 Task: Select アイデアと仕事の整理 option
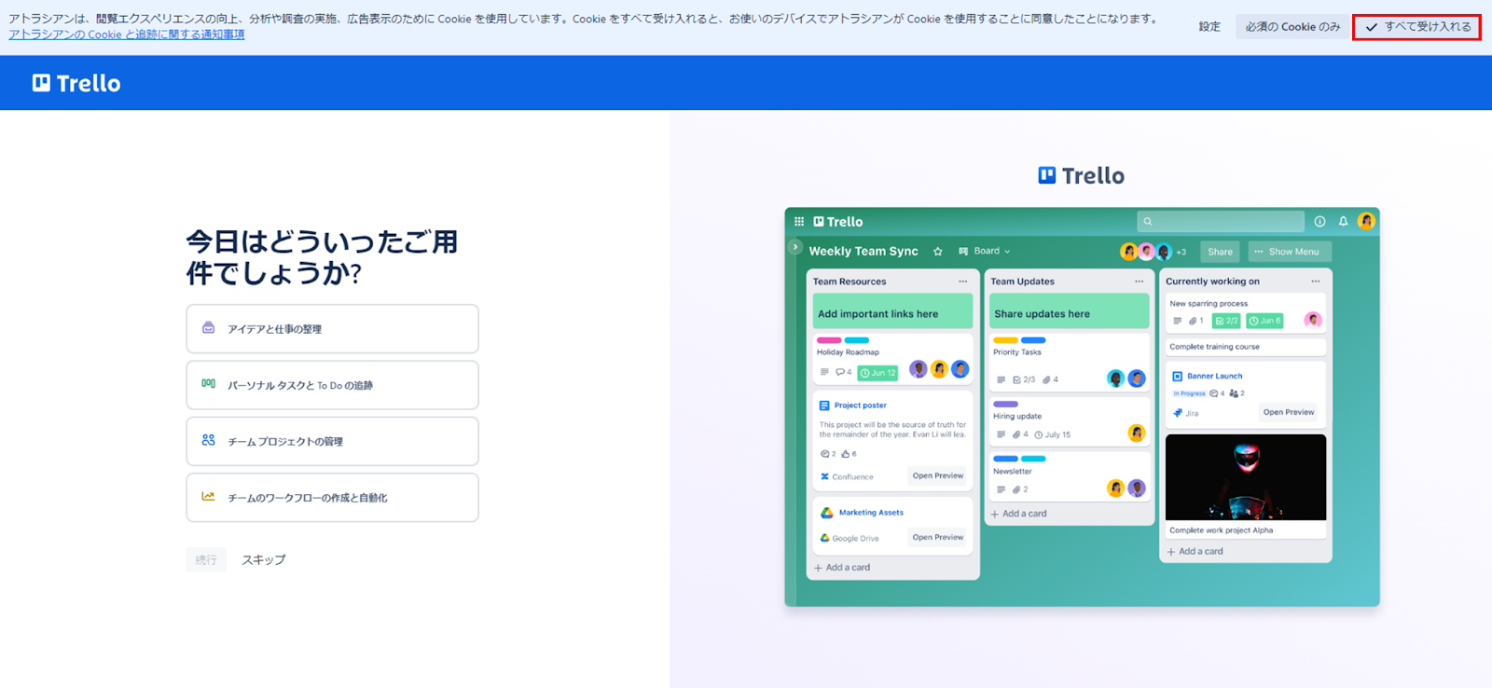pos(332,329)
